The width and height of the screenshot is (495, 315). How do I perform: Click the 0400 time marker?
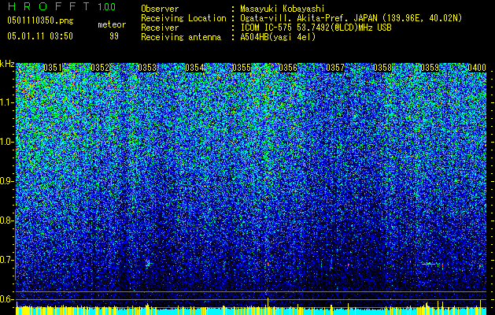click(x=477, y=68)
